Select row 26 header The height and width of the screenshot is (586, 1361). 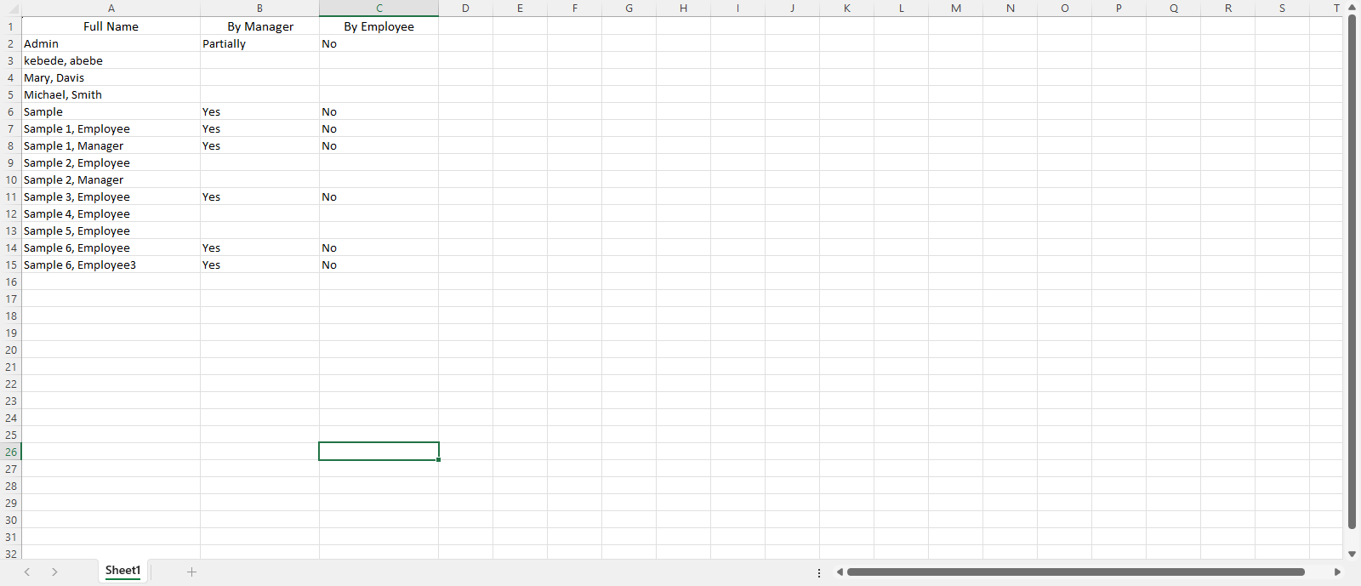[10, 452]
